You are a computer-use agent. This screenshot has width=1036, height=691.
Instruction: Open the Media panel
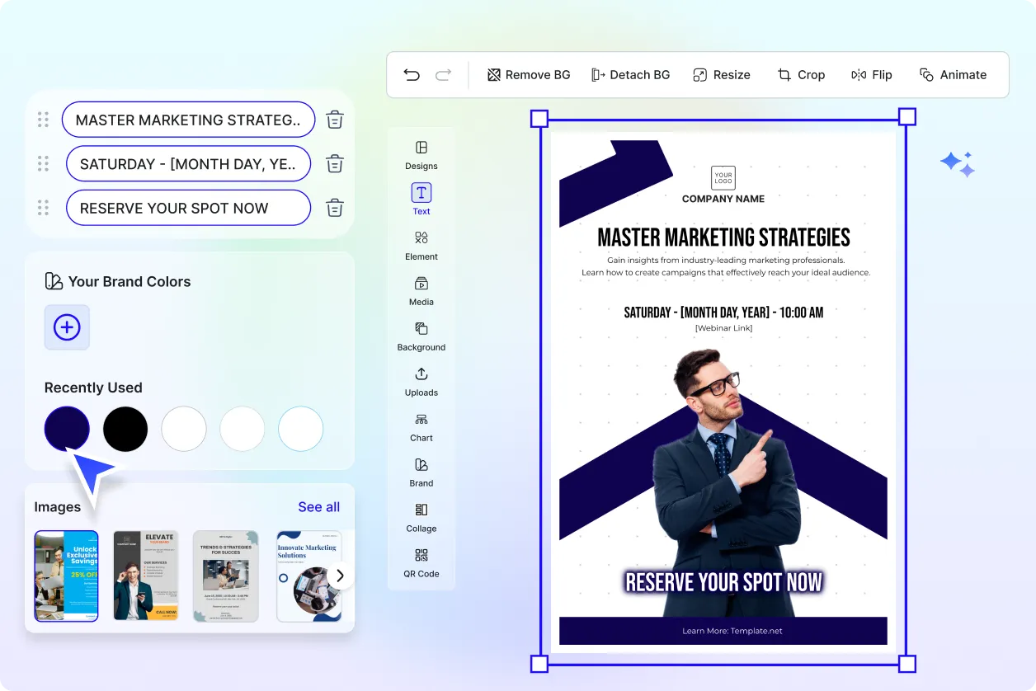pyautogui.click(x=421, y=291)
